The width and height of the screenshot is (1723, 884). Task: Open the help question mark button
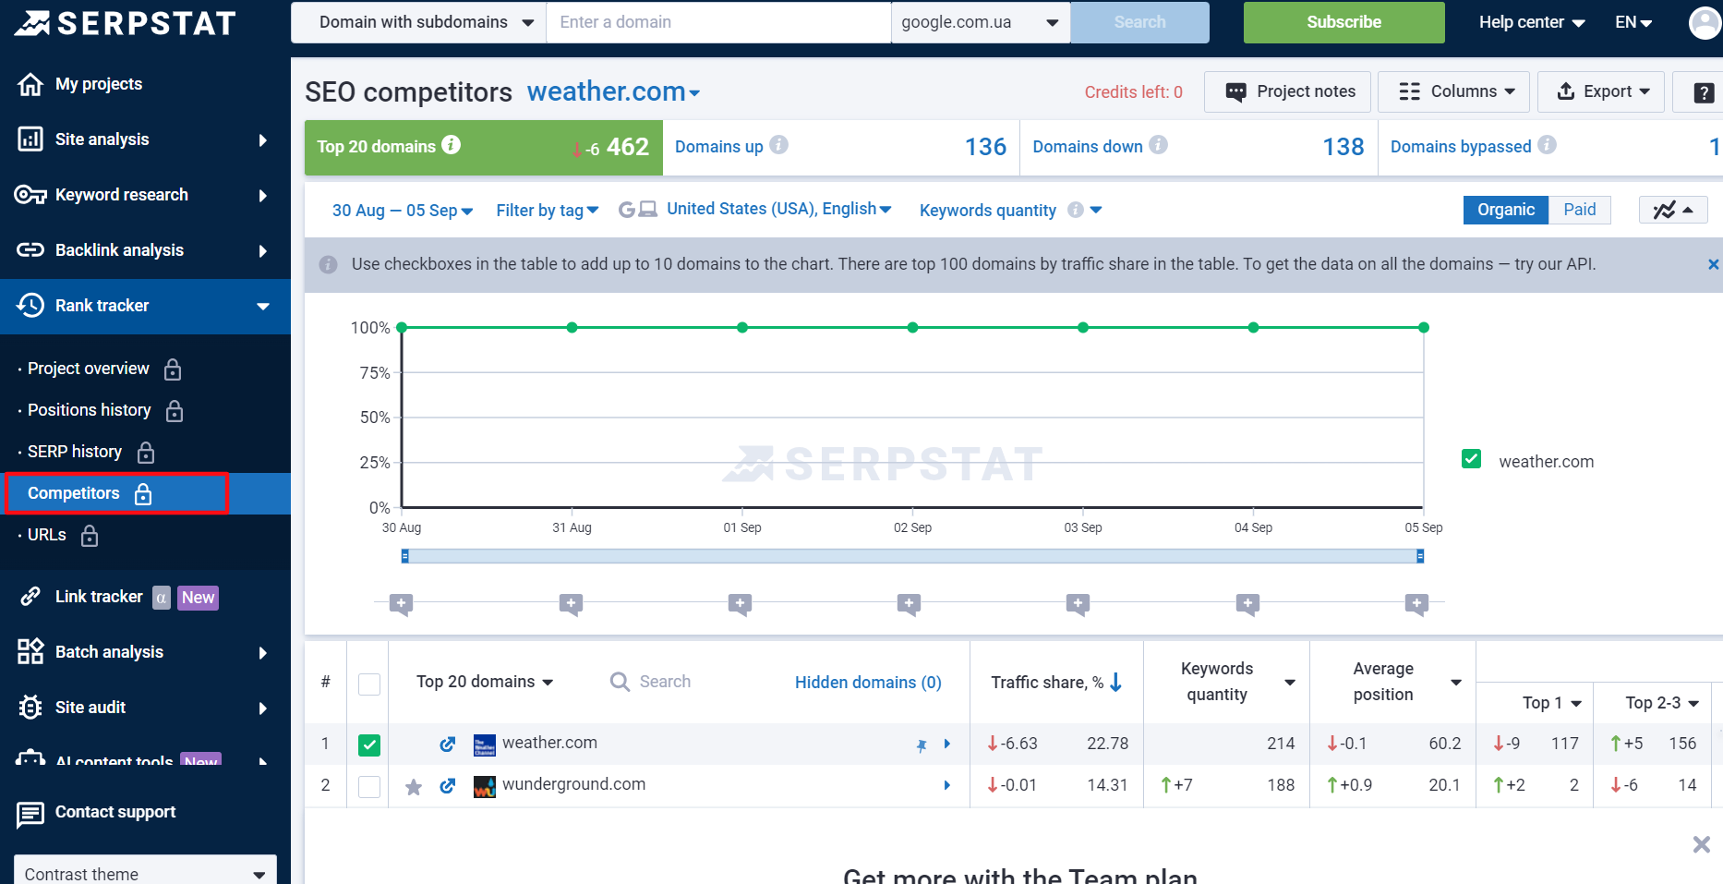(1704, 92)
